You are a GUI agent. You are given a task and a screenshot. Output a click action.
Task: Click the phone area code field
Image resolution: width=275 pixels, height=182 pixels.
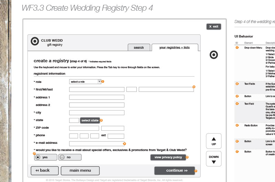[74, 136]
